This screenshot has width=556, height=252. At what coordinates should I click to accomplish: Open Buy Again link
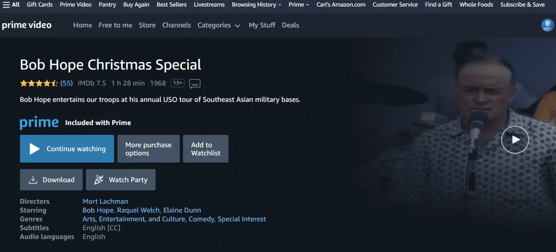pos(136,5)
